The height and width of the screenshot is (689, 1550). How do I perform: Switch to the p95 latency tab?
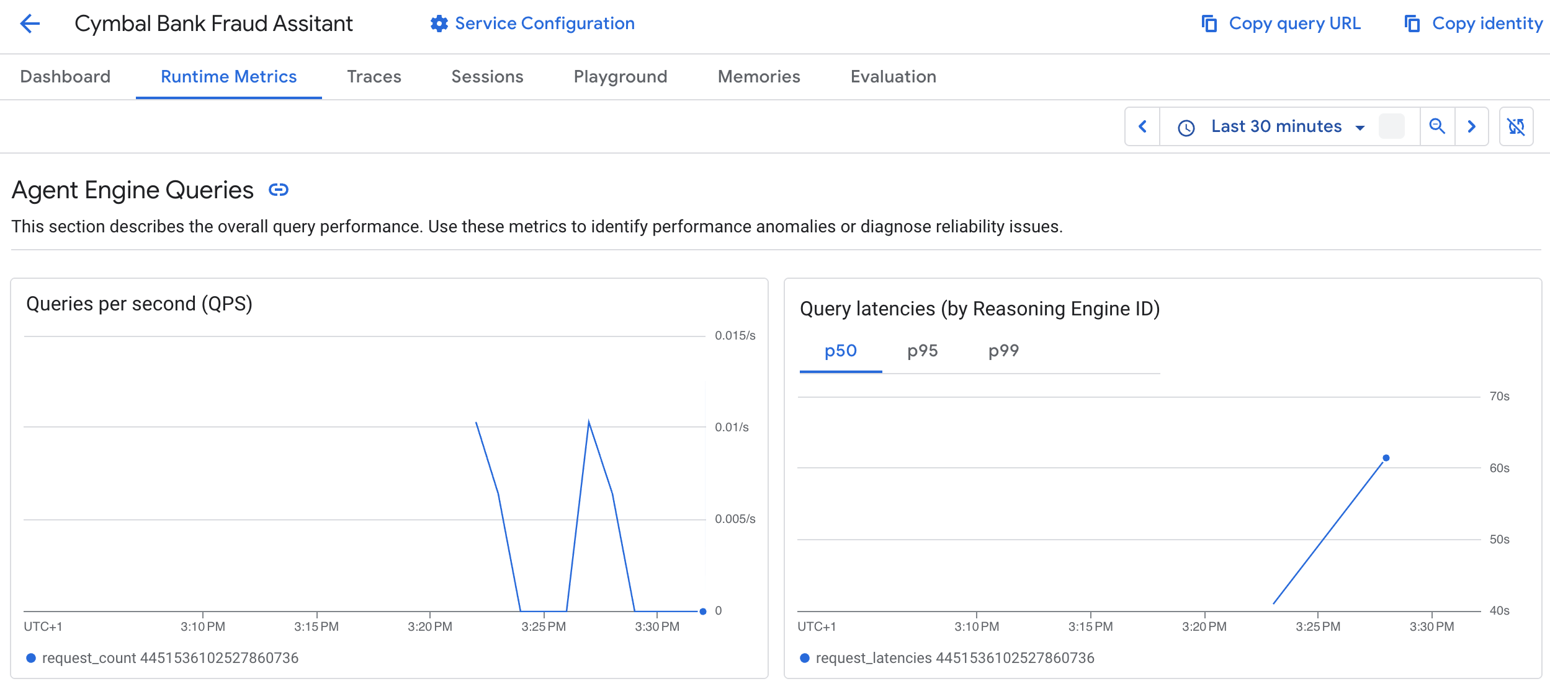click(922, 351)
